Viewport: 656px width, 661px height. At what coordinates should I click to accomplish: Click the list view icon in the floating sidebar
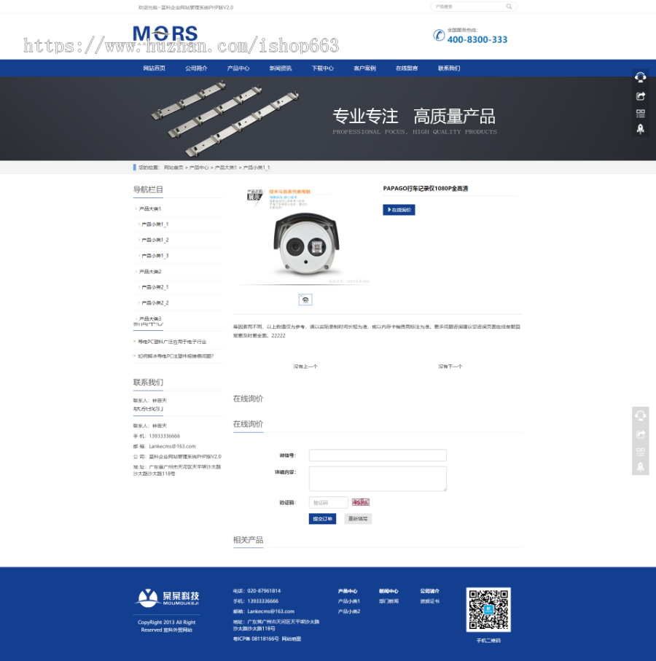pyautogui.click(x=641, y=114)
